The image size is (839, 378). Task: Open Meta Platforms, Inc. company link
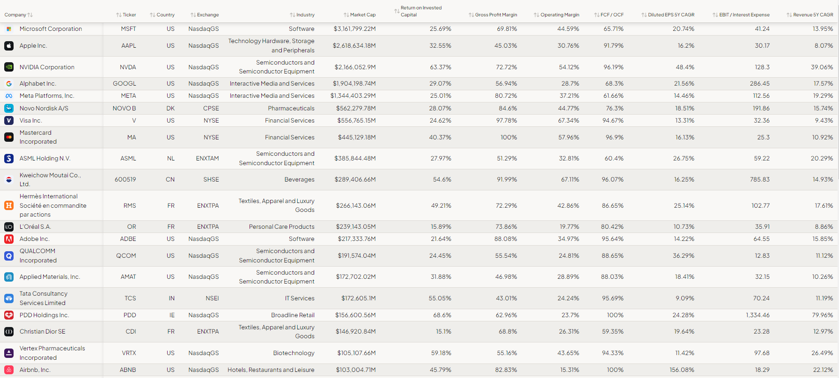pyautogui.click(x=47, y=96)
